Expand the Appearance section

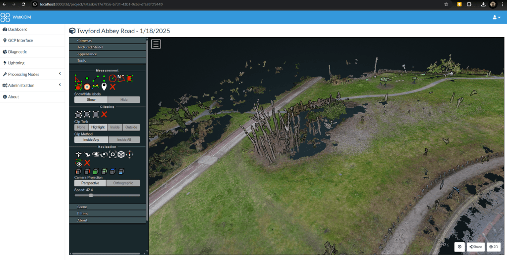(87, 54)
